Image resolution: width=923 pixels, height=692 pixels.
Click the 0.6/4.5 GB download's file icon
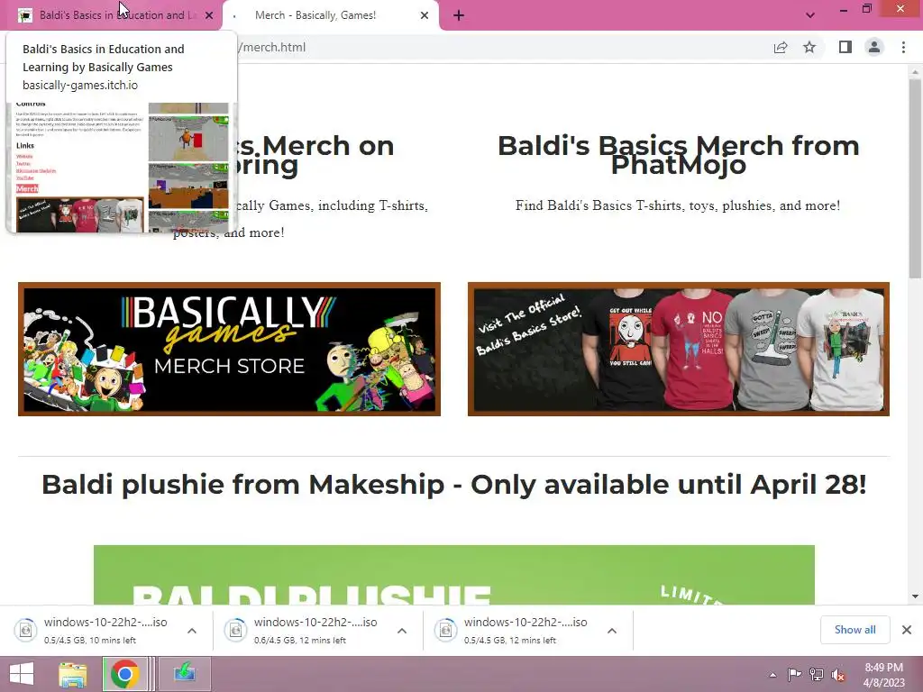[235, 630]
